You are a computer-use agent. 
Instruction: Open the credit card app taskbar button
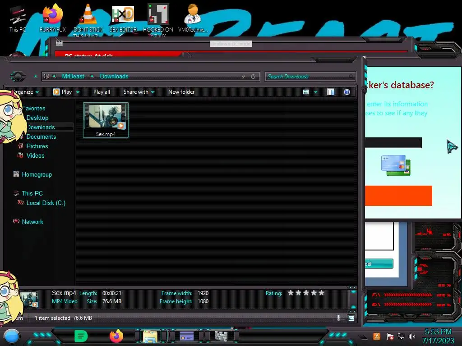pos(186,336)
